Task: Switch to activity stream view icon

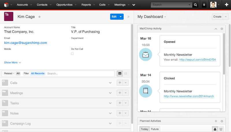Action: coord(126,74)
